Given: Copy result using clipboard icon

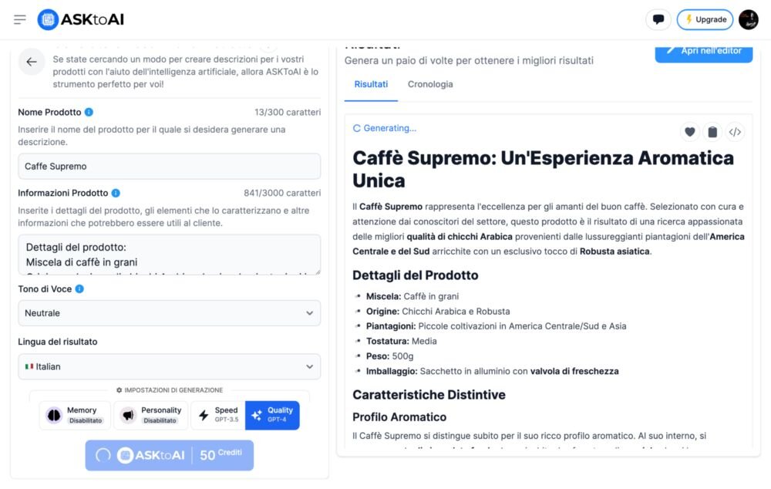Looking at the screenshot, I should pyautogui.click(x=712, y=132).
